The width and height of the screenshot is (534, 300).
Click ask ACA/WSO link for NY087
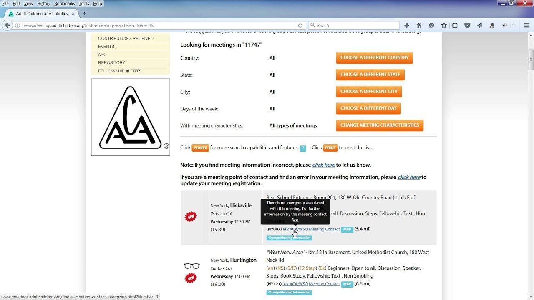click(x=295, y=229)
